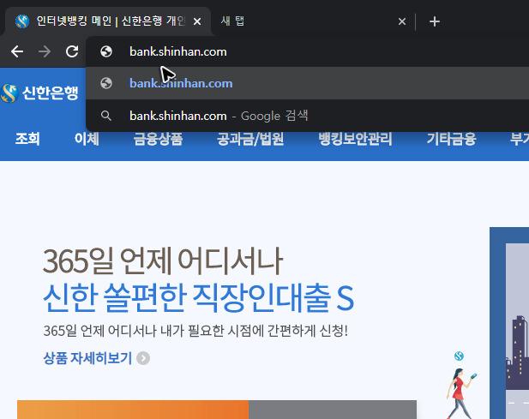Close the 인터넷뱅킹 메인 tab

[197, 21]
